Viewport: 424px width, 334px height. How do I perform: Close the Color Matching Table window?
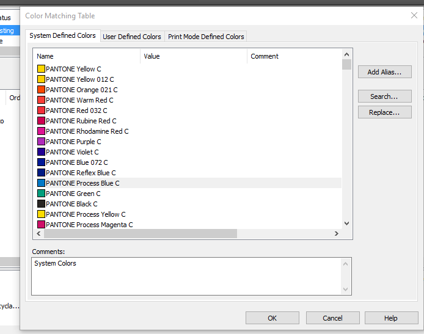tap(414, 15)
